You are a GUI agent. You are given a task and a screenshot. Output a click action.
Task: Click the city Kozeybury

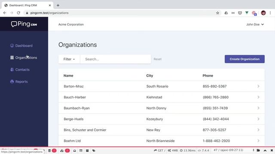(x=155, y=119)
